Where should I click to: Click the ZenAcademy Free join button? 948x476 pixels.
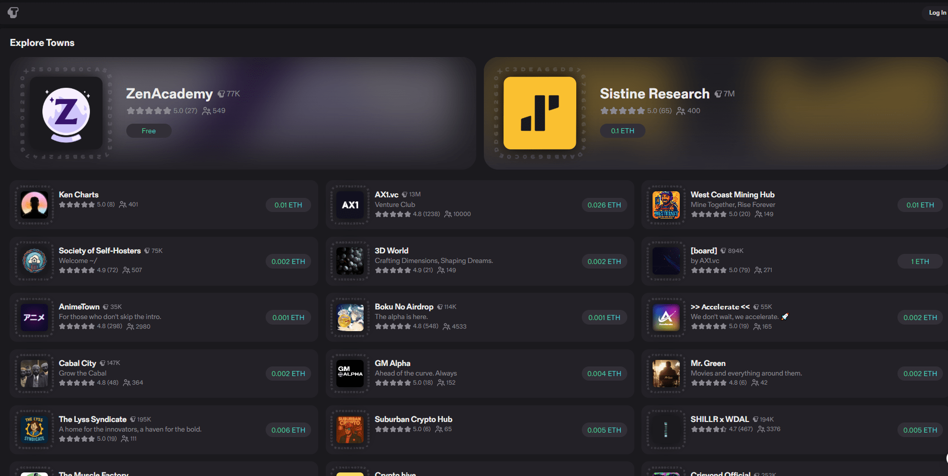pos(148,131)
